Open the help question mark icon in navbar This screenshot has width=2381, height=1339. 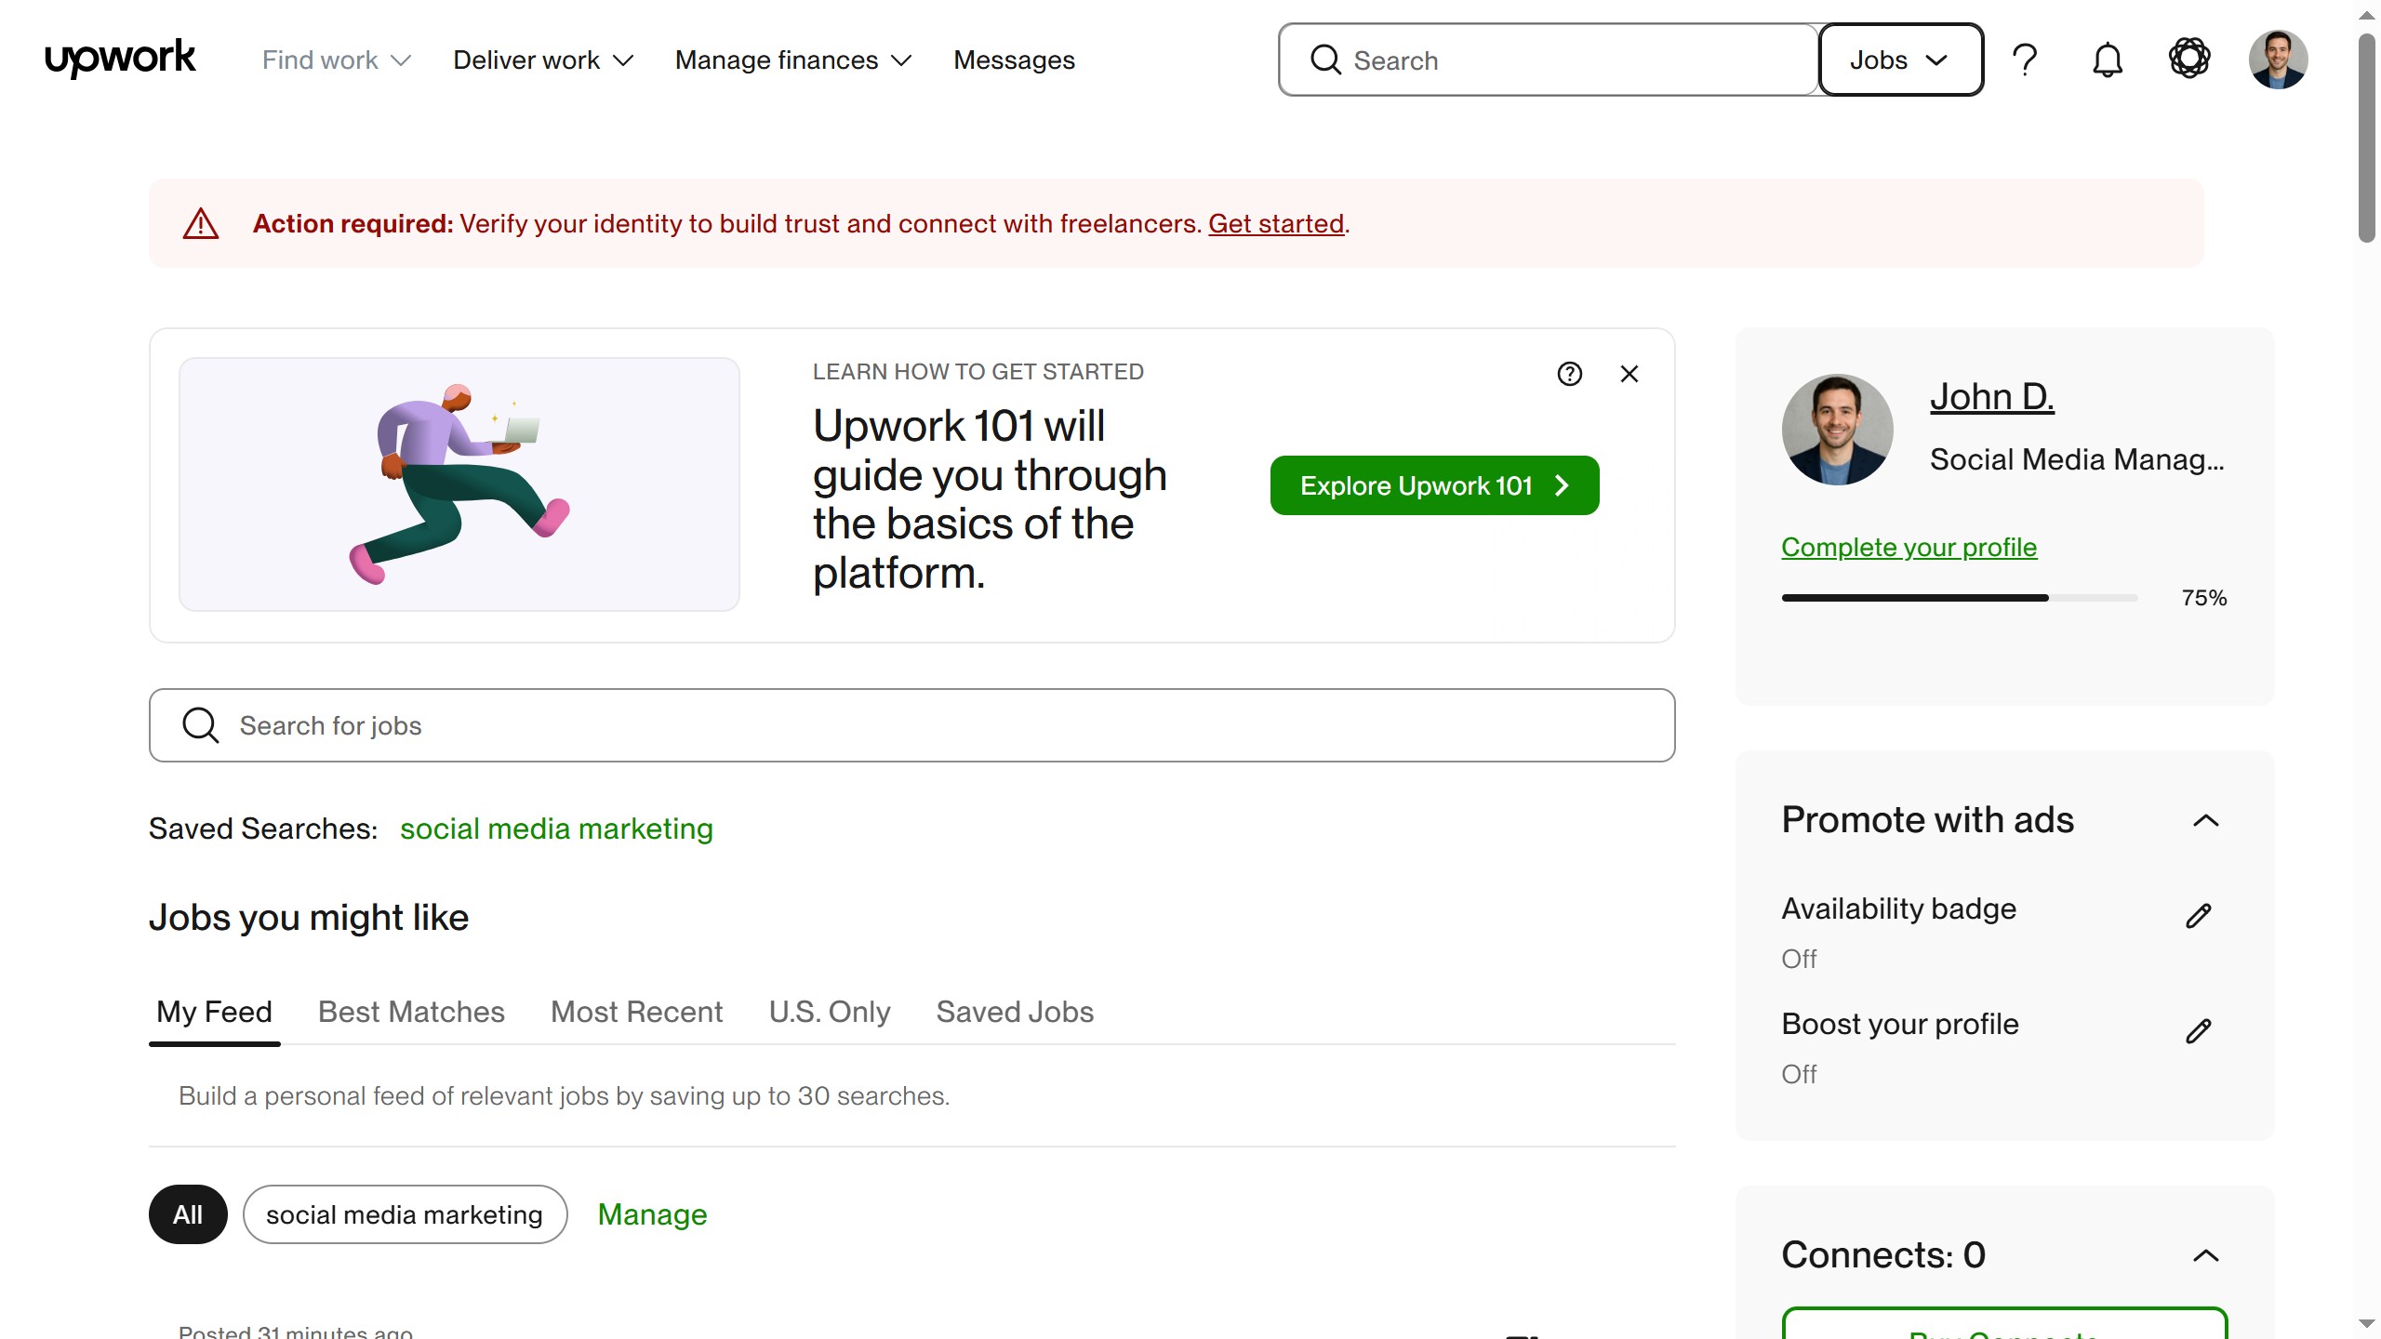pos(2025,60)
